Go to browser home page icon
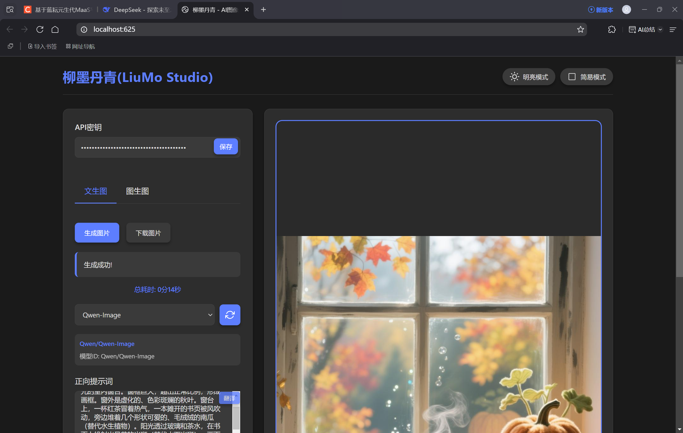 pos(55,29)
